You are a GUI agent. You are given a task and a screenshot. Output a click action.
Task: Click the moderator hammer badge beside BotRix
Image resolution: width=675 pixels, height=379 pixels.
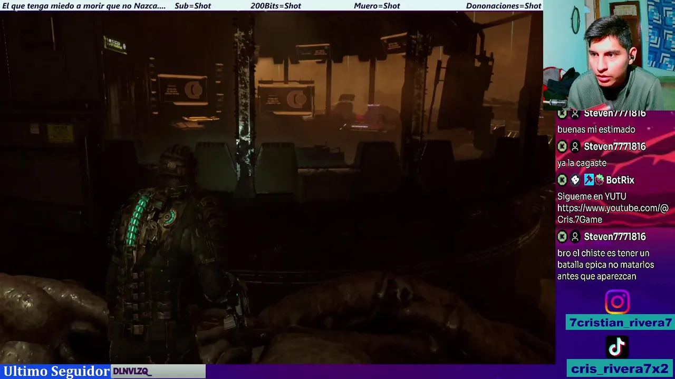[x=589, y=180]
